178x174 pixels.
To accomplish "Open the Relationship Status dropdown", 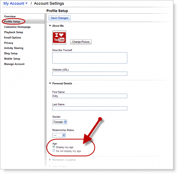I will tap(59, 135).
